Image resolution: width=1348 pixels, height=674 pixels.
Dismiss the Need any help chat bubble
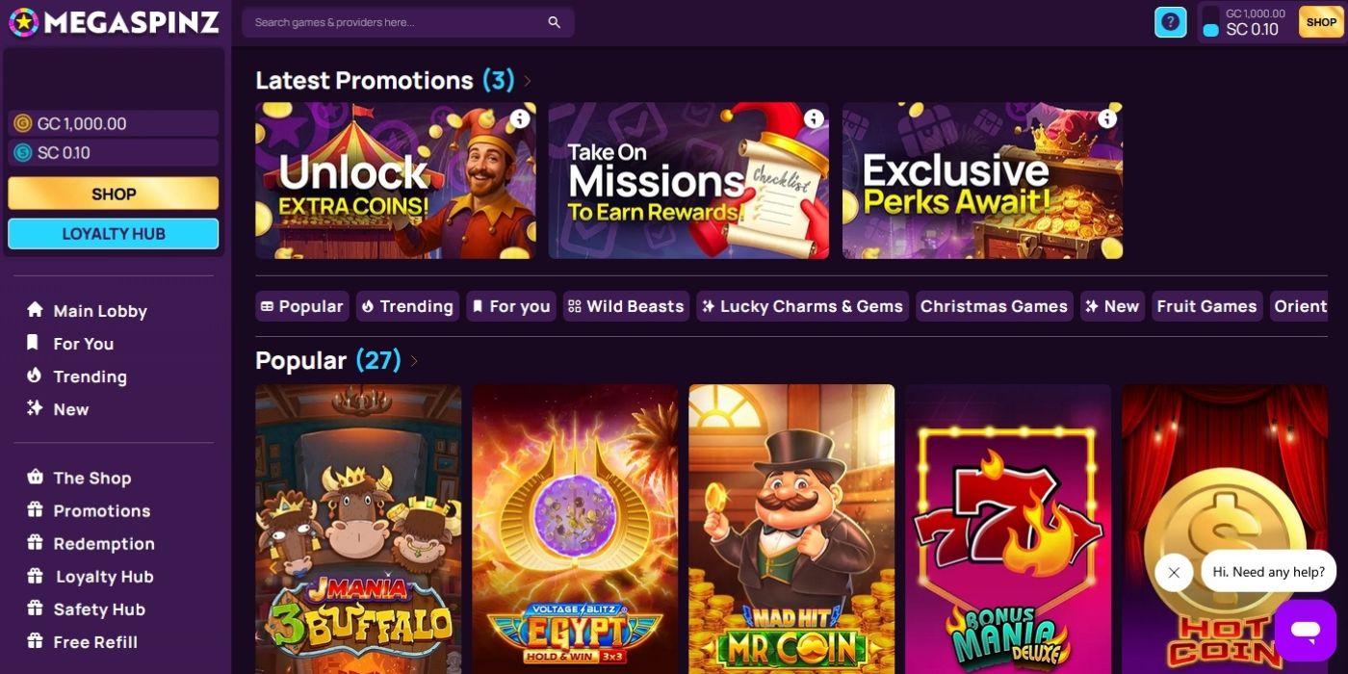click(1174, 573)
